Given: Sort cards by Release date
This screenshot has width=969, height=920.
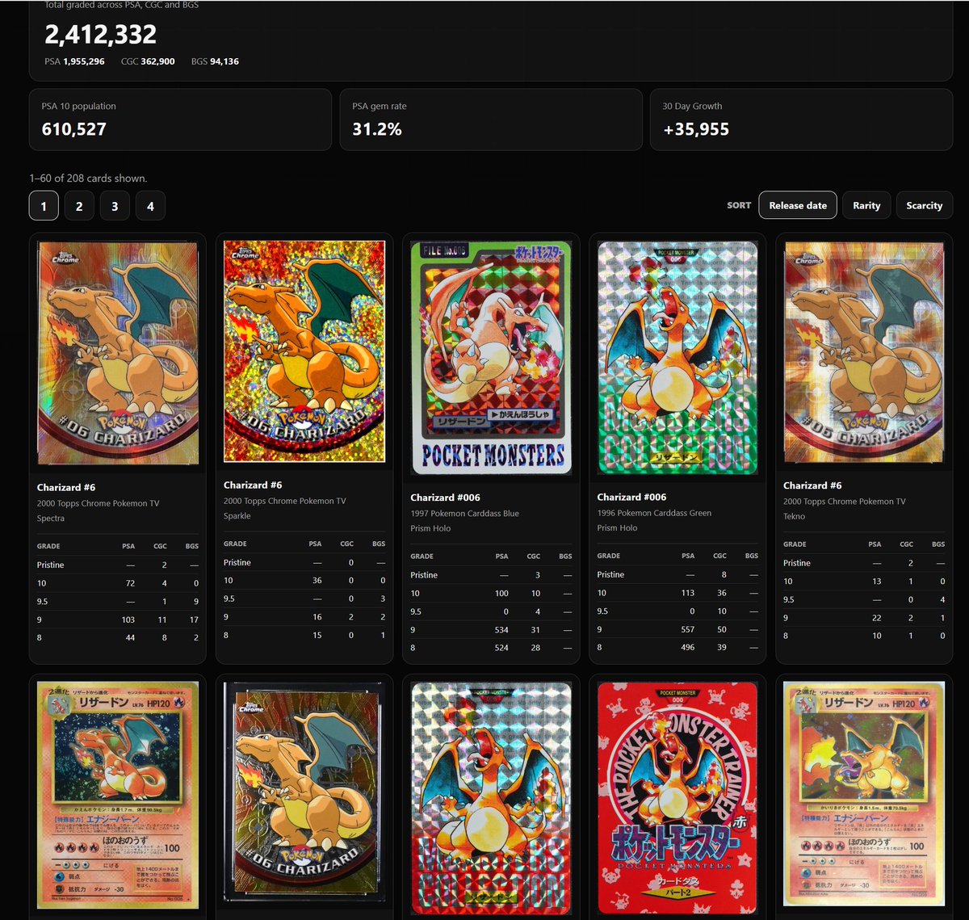Looking at the screenshot, I should tap(798, 205).
